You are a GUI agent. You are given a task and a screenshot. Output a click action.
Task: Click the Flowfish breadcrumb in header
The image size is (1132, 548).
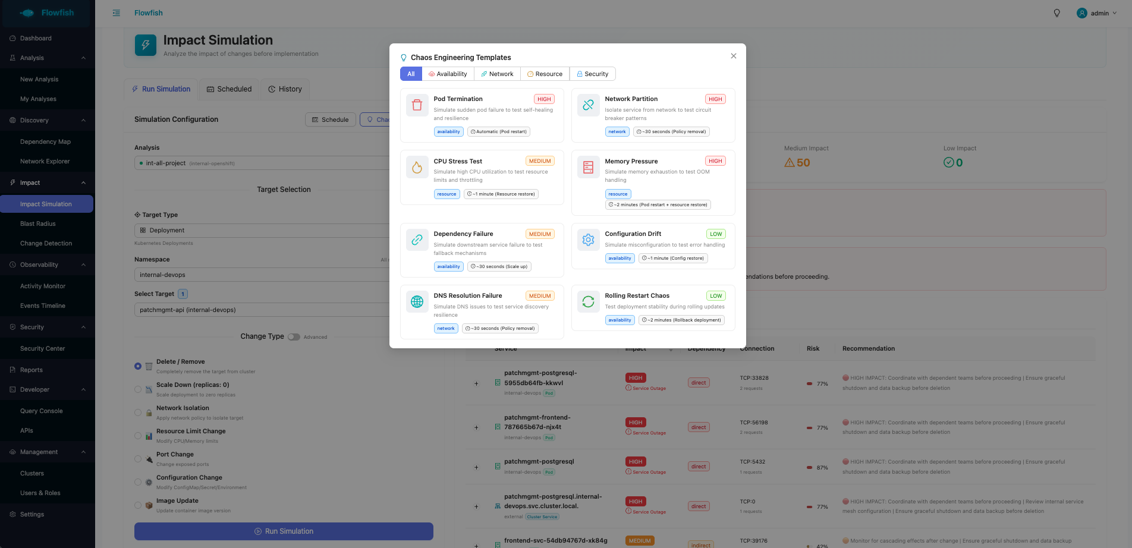click(149, 13)
